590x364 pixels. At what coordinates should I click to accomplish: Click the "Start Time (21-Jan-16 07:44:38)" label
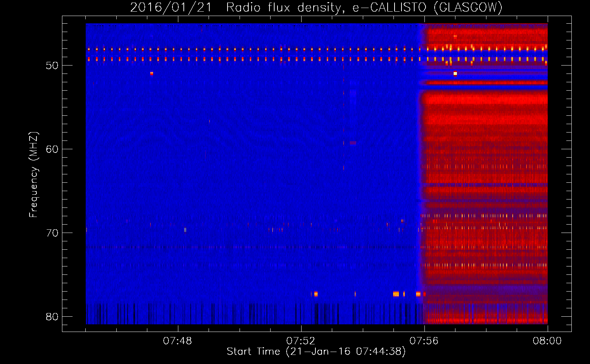[316, 351]
